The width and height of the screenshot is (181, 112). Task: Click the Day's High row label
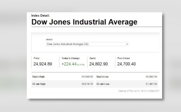tap(39, 77)
